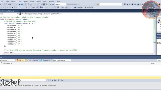Screen dimensions: 161x90
Task: Click the Open File folder icon
Action: click(17, 4)
